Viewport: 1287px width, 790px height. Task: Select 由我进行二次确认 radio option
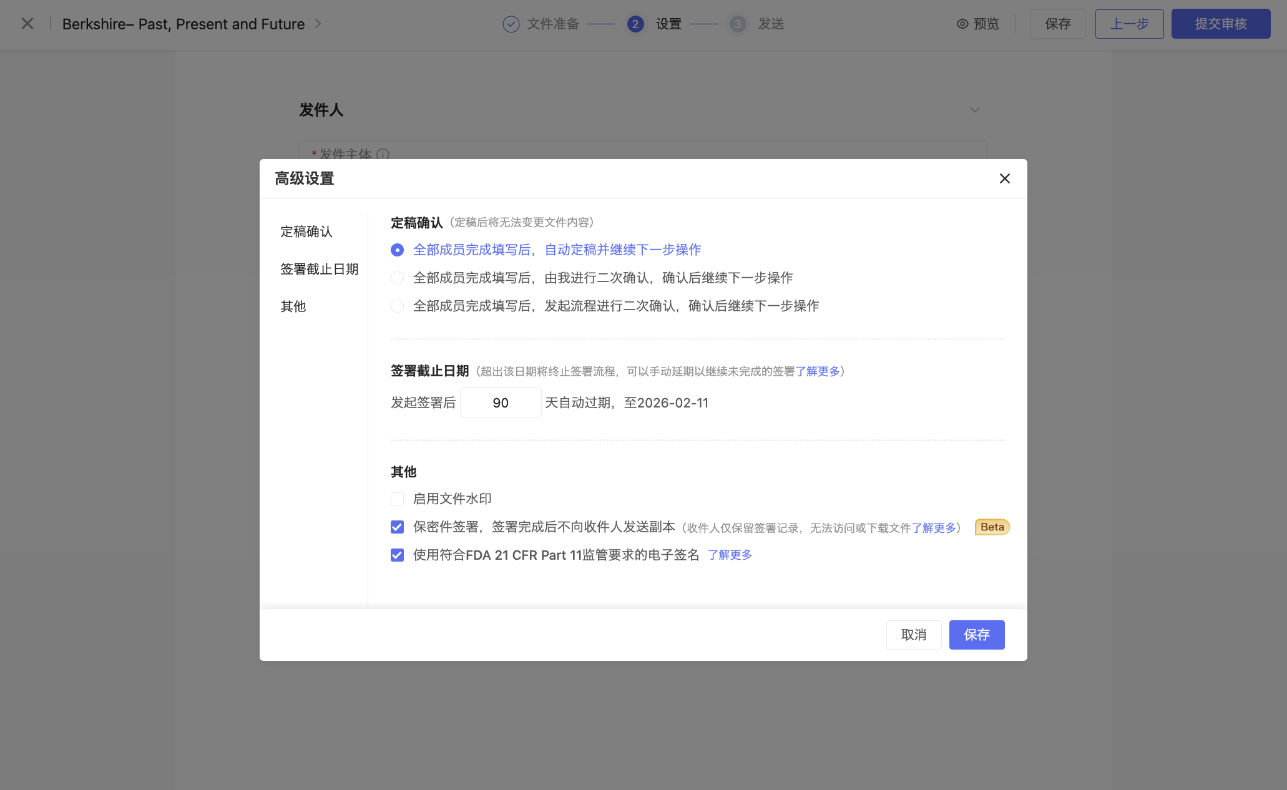(x=397, y=278)
